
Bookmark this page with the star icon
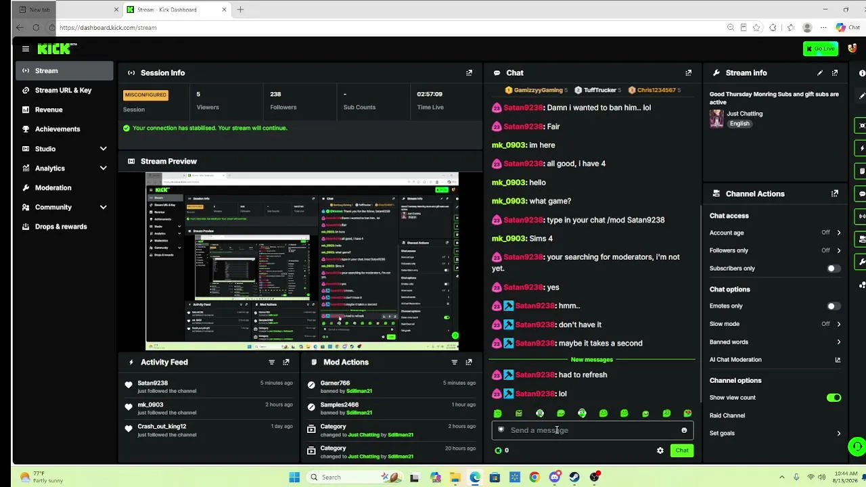[x=756, y=28]
